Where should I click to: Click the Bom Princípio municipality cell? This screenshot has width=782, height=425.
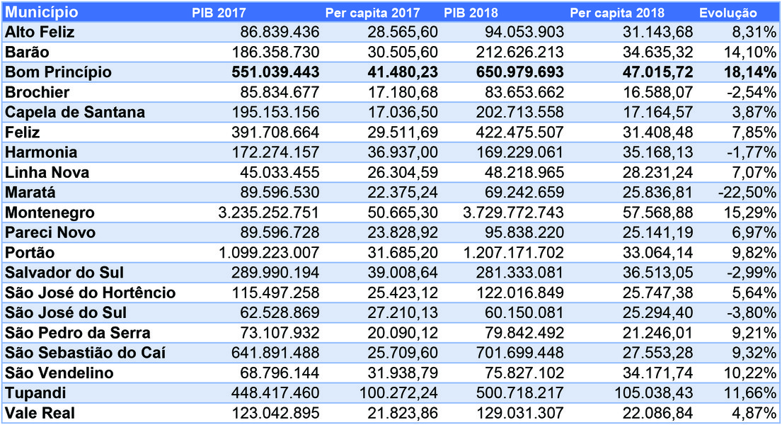[x=59, y=72]
